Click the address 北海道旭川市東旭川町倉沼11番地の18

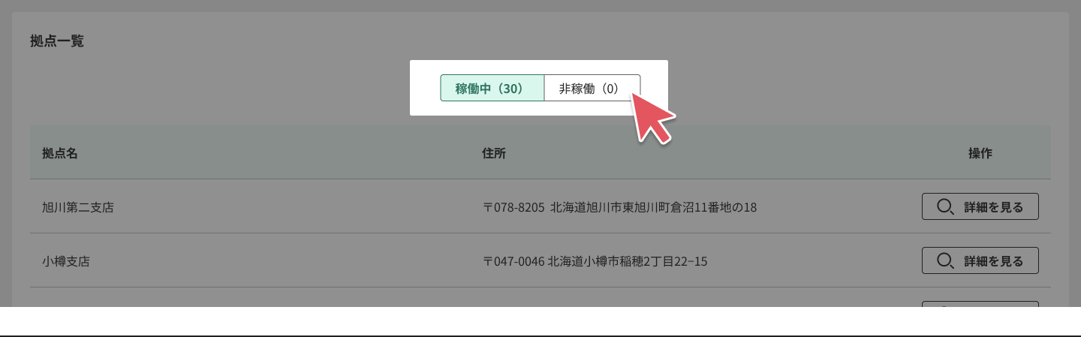[653, 207]
